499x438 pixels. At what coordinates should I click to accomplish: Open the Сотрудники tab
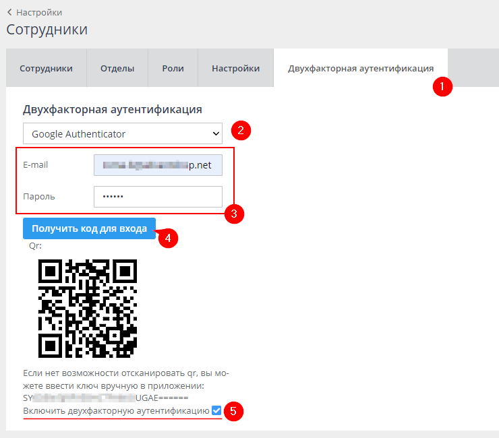coord(46,68)
